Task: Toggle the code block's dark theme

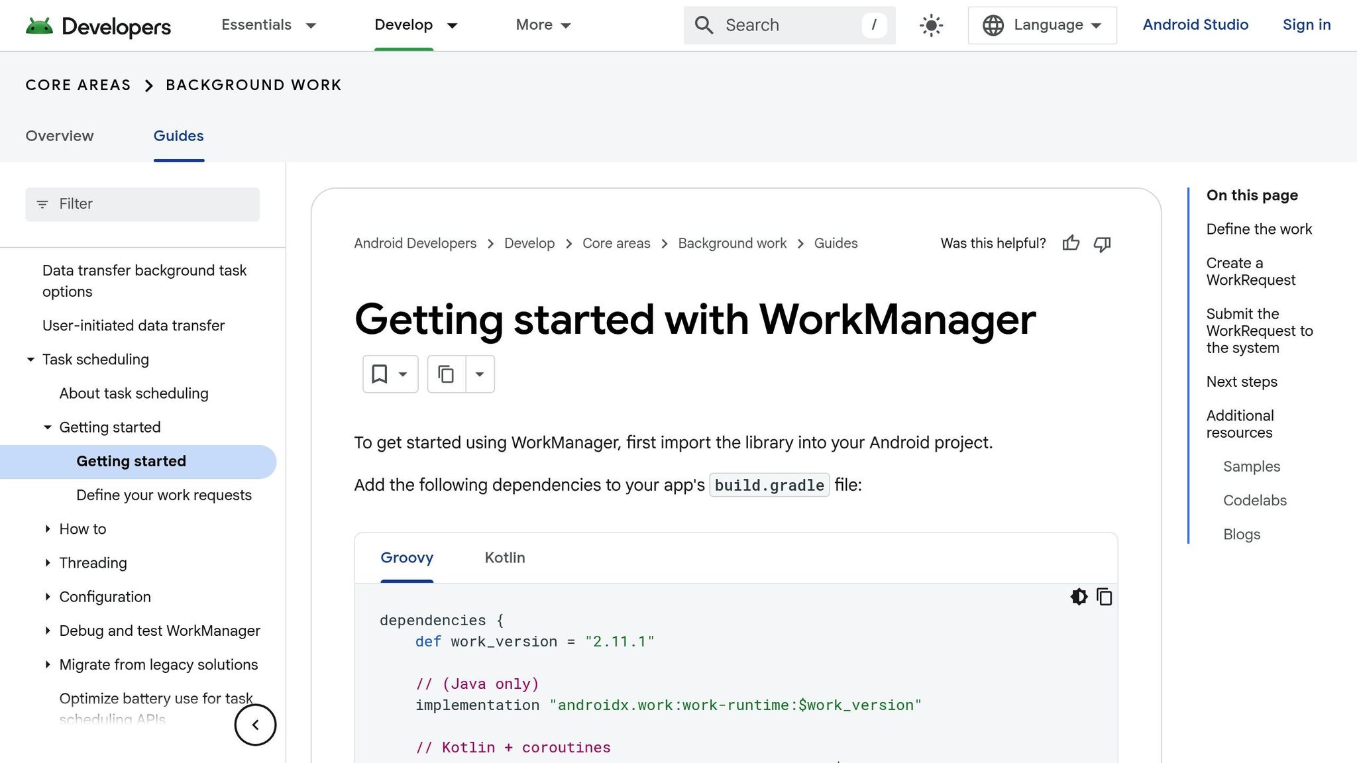Action: [x=1078, y=597]
